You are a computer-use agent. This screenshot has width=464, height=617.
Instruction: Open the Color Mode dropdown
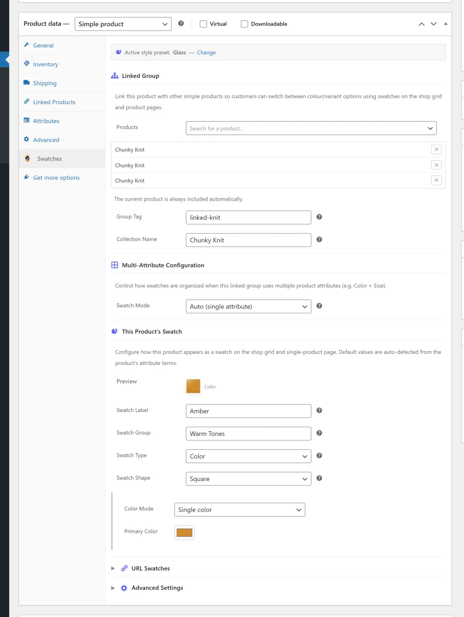click(x=240, y=510)
